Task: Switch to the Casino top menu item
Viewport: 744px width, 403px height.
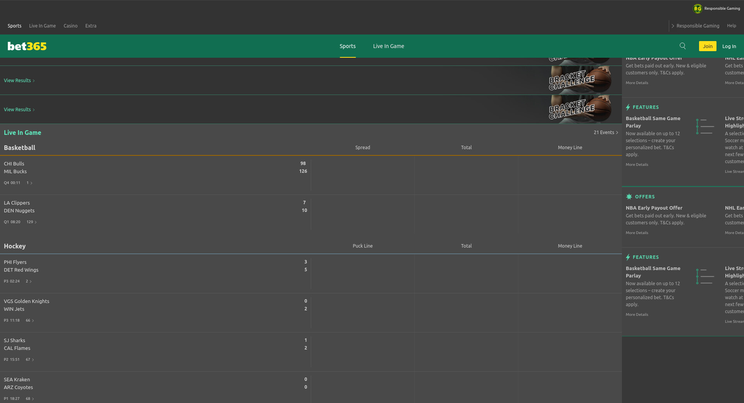Action: 71,26
